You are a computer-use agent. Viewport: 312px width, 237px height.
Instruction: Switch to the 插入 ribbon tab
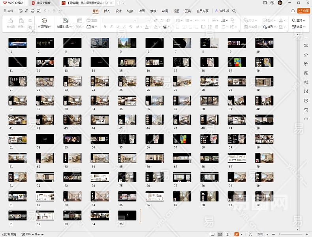point(107,11)
